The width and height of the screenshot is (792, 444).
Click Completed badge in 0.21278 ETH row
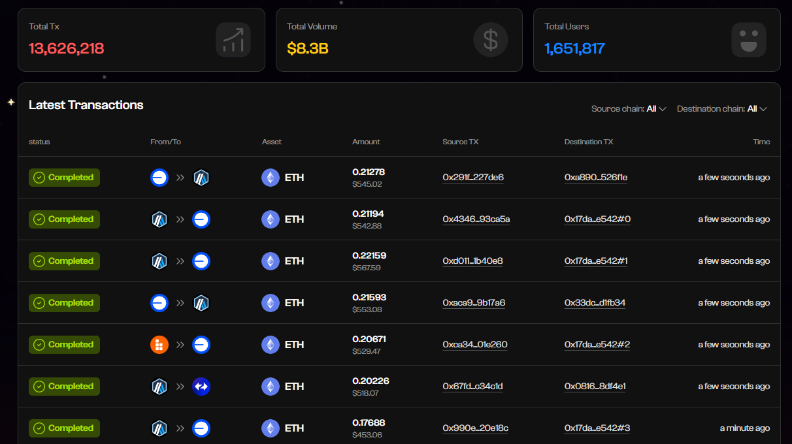point(64,178)
